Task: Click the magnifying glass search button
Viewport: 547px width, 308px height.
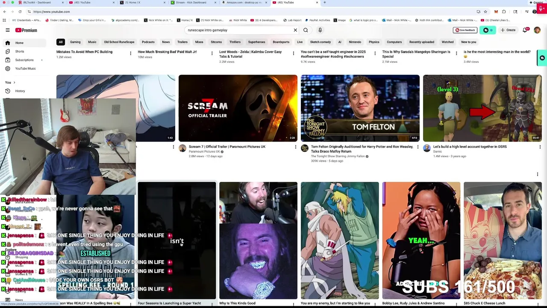Action: pyautogui.click(x=306, y=30)
